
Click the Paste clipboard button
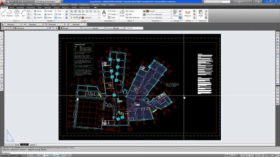pos(200,14)
